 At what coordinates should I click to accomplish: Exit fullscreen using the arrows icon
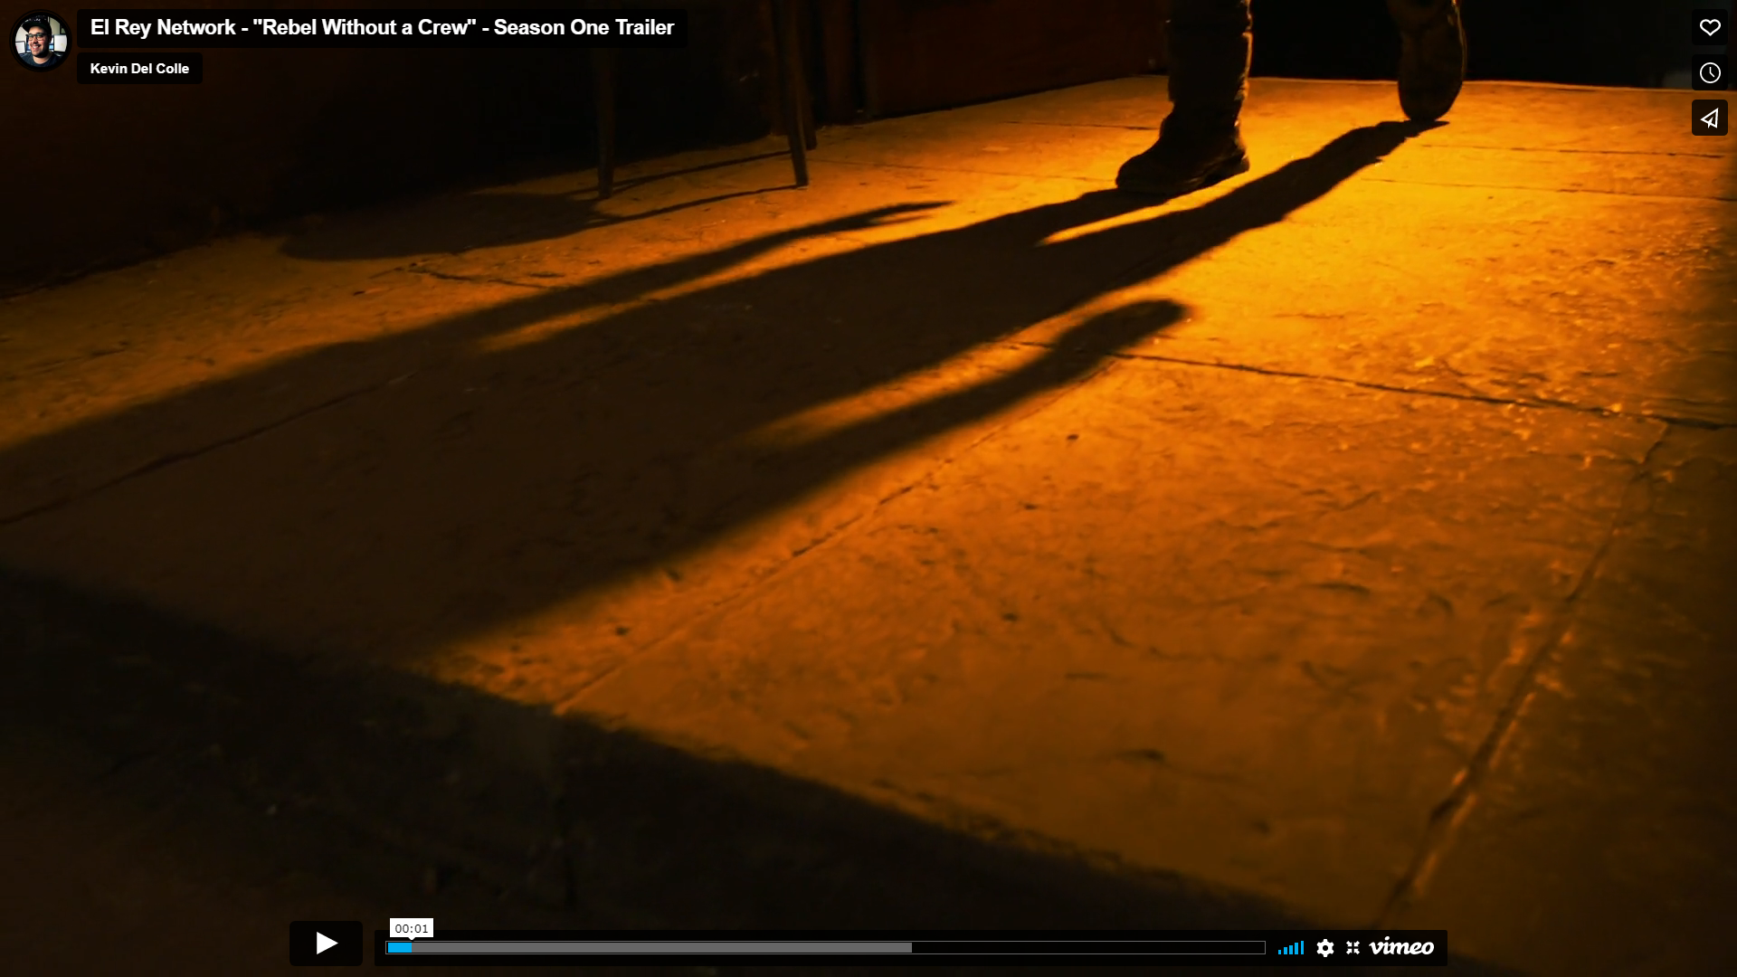[1353, 947]
